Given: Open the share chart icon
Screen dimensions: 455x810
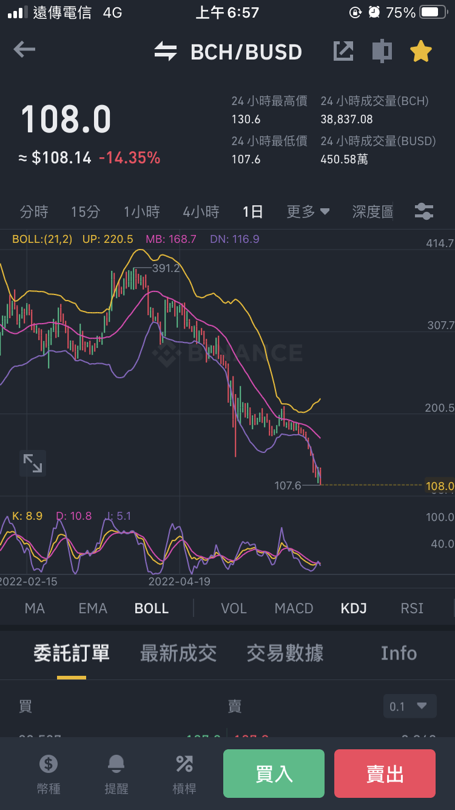Looking at the screenshot, I should 343,51.
